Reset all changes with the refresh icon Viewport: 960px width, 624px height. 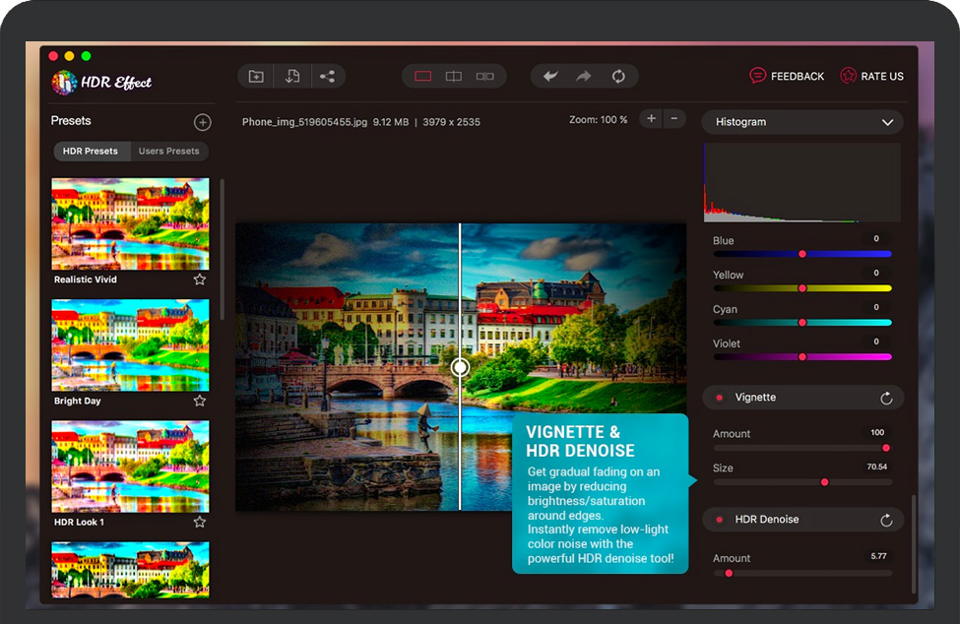coord(618,77)
